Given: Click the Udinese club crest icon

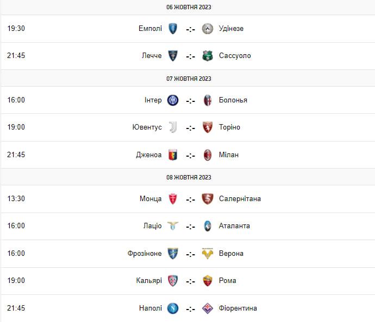Looking at the screenshot, I should [208, 29].
